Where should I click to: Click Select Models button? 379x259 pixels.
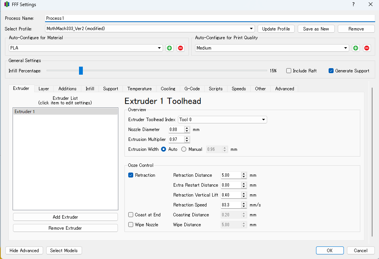(x=64, y=250)
